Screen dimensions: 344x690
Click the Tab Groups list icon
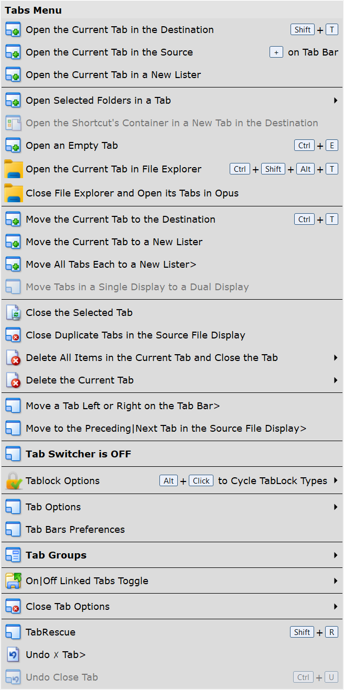(x=13, y=555)
